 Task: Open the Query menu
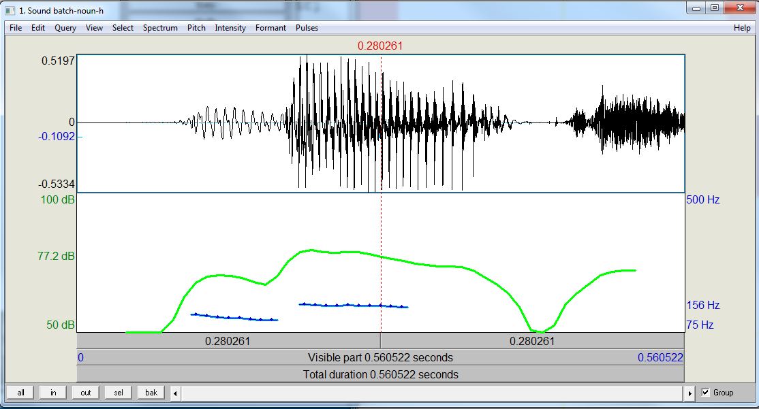pos(65,27)
